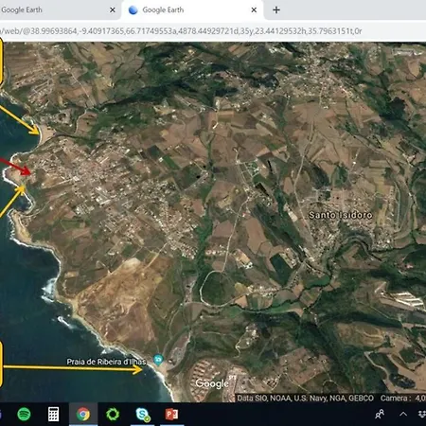
Task: Select the active Google Earth tab
Action: pyautogui.click(x=192, y=10)
